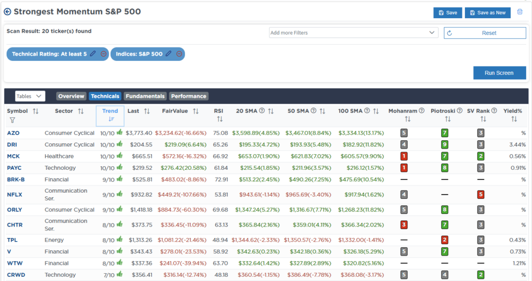Click the Save button
This screenshot has width=532, height=281.
point(447,12)
